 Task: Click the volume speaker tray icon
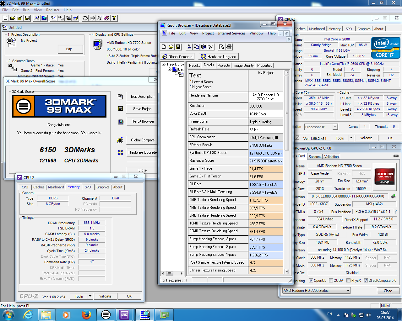click(x=369, y=315)
